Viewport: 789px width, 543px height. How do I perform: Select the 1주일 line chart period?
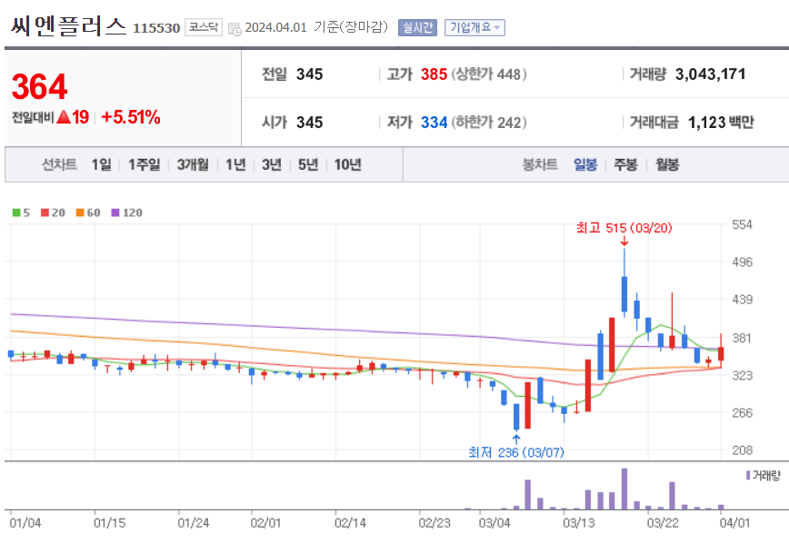coord(144,164)
